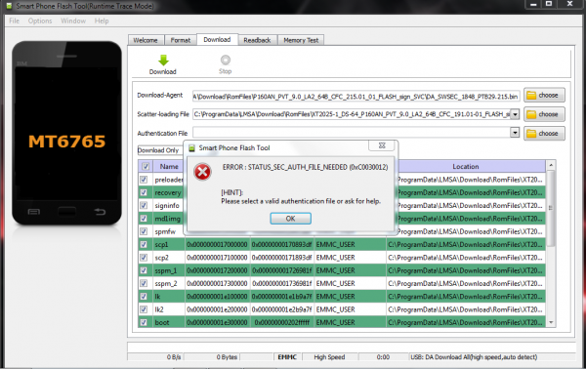Choose a Download-Agent file via folder button

(x=544, y=96)
